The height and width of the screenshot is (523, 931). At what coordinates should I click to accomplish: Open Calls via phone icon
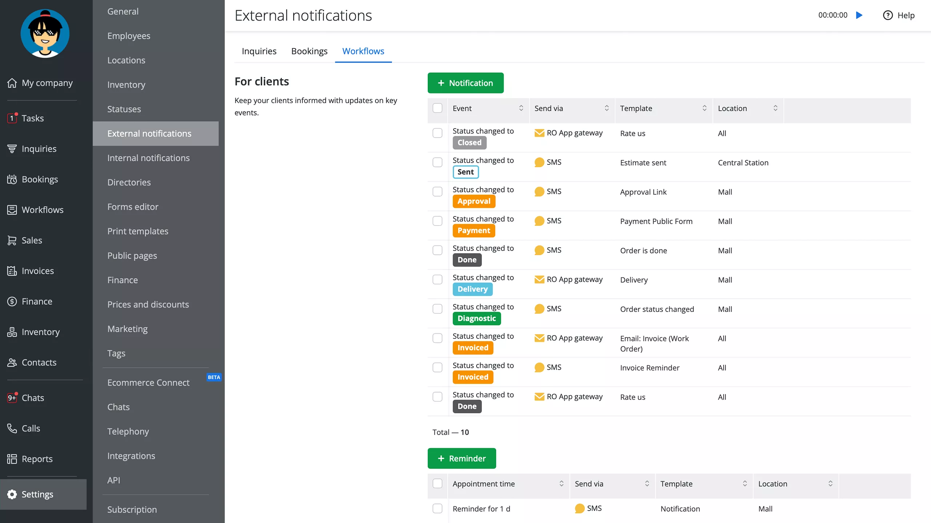(x=12, y=428)
